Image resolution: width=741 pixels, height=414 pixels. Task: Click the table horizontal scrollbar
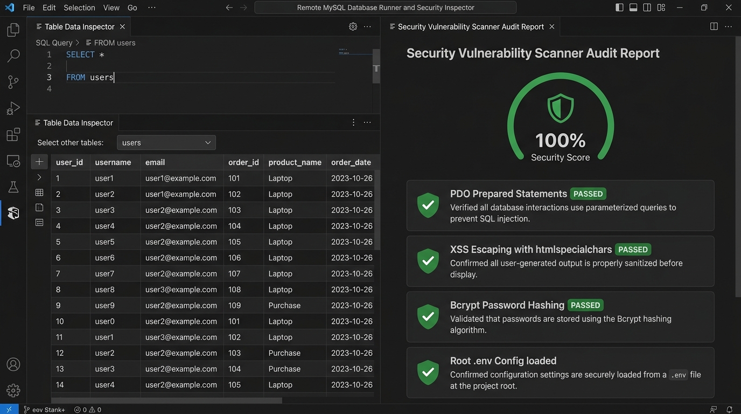(x=166, y=401)
